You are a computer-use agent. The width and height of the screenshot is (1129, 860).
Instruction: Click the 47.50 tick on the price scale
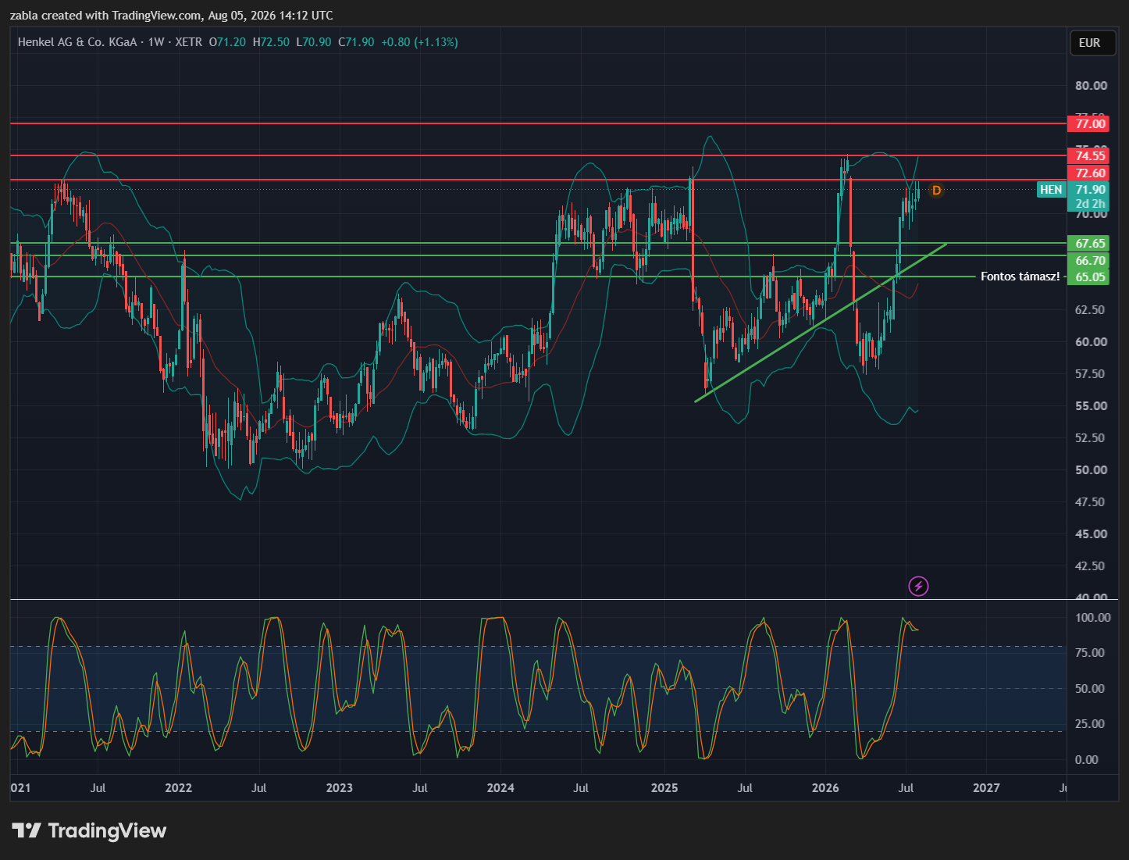(x=1091, y=501)
